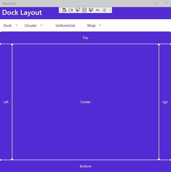Collapse the debug toolbar with left chevron
The image size is (171, 172).
110,10
